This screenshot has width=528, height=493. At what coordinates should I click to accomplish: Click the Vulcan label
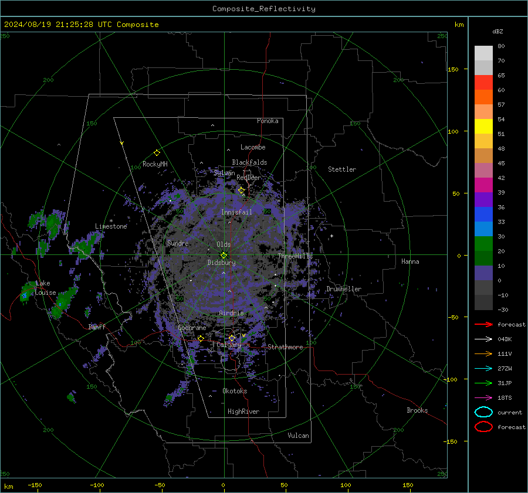coord(299,436)
